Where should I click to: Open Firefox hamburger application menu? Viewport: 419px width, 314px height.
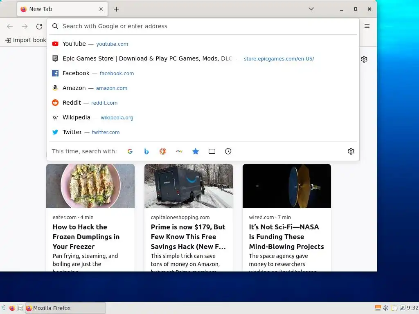tap(367, 26)
